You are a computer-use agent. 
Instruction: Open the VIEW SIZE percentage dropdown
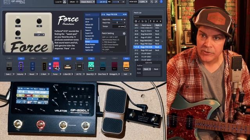click(143, 2)
